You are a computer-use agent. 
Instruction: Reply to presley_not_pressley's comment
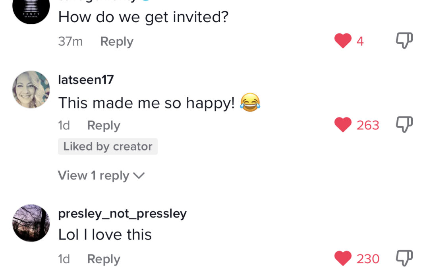(x=104, y=259)
